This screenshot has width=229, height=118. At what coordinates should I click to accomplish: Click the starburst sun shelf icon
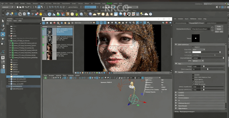(x=112, y=14)
